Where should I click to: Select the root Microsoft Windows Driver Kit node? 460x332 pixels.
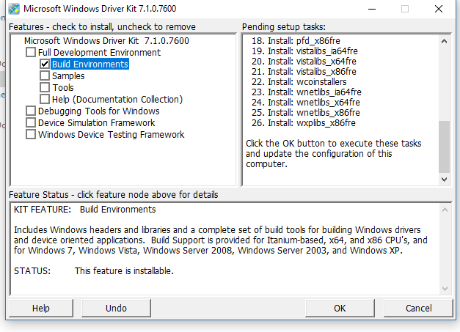pos(106,41)
